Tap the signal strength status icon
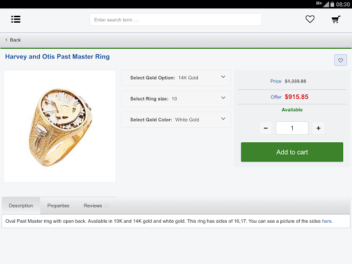This screenshot has width=352, height=264. (326, 4)
